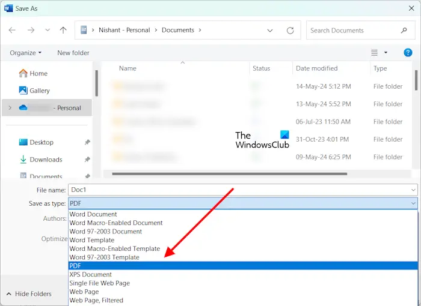Select the folder dated 31-Oct-23 4:01 PM

click(x=257, y=139)
